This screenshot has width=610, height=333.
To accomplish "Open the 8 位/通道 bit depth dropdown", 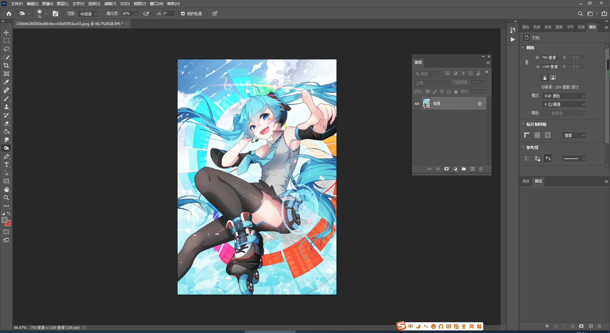I will coord(564,104).
